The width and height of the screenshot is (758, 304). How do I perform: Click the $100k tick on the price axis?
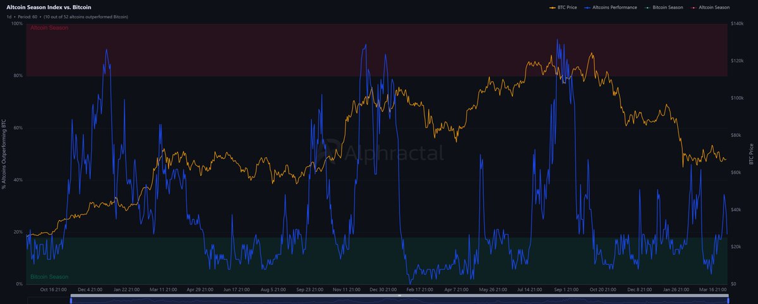coord(737,98)
